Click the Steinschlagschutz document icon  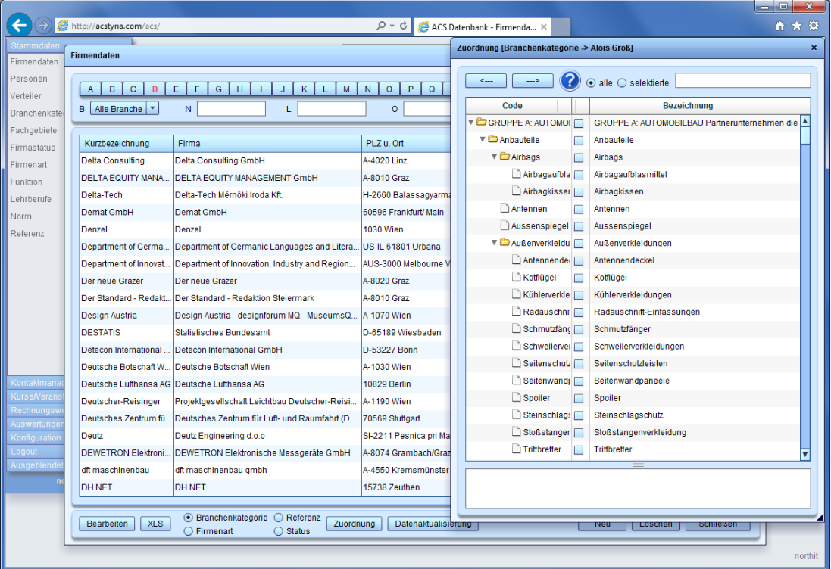[516, 415]
